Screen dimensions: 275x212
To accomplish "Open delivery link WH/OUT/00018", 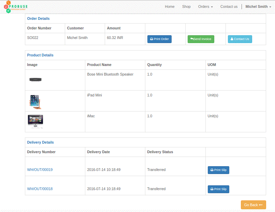I will click(x=40, y=189).
